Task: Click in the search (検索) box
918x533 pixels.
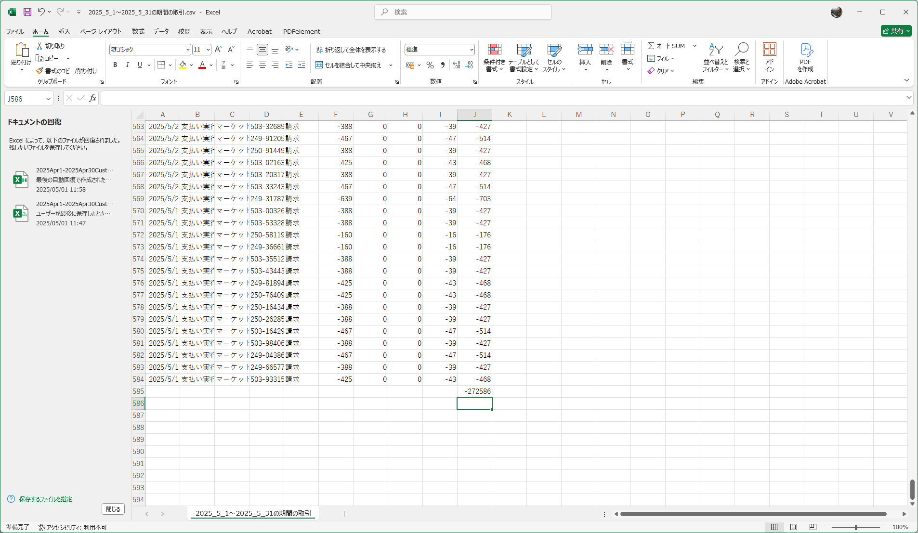Action: tap(463, 12)
